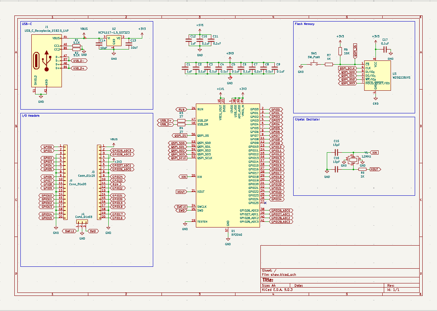Select the "Flash Memory" section title
The width and height of the screenshot is (437, 311).
[x=304, y=24]
